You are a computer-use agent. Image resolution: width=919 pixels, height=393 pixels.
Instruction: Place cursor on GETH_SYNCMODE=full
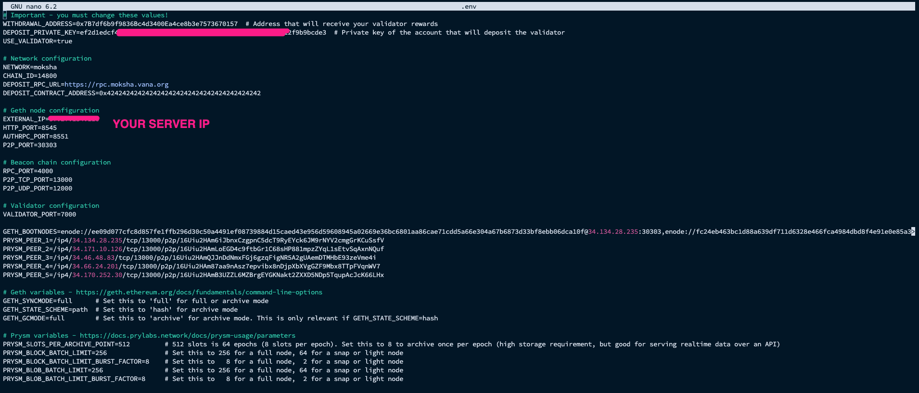(x=38, y=301)
